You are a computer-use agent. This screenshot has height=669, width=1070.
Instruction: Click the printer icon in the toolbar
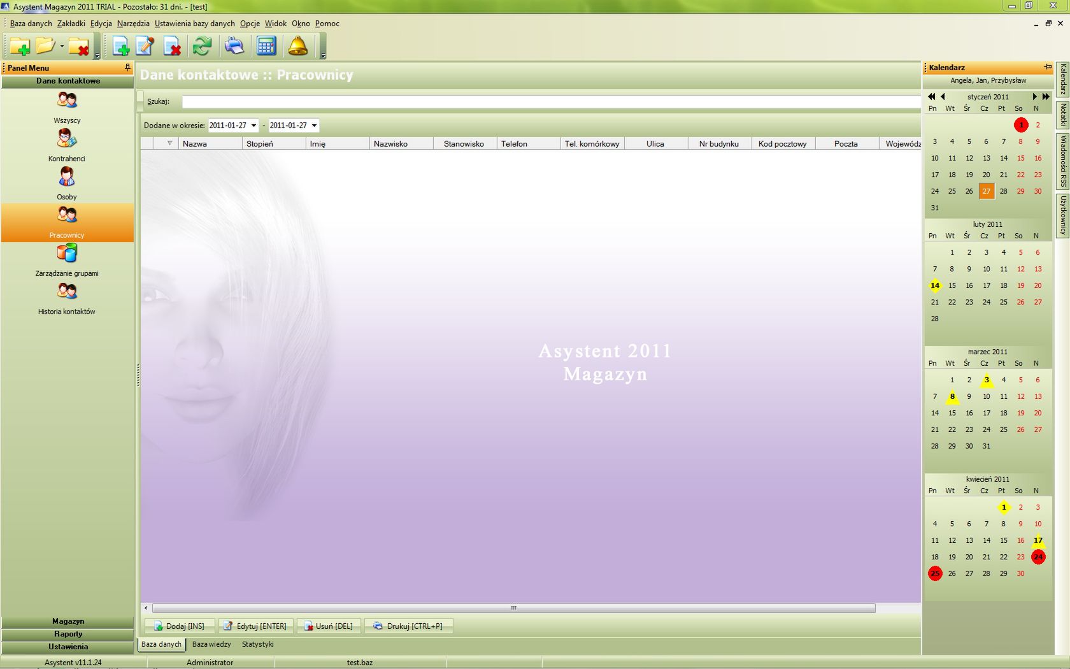(x=234, y=47)
